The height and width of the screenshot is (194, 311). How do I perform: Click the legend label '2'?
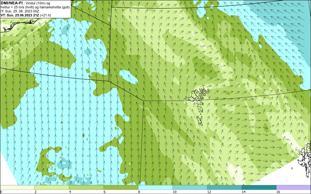[x=35, y=192]
